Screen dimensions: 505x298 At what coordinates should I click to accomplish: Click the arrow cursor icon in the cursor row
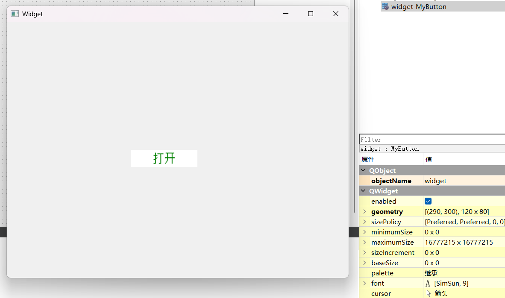[x=429, y=293]
